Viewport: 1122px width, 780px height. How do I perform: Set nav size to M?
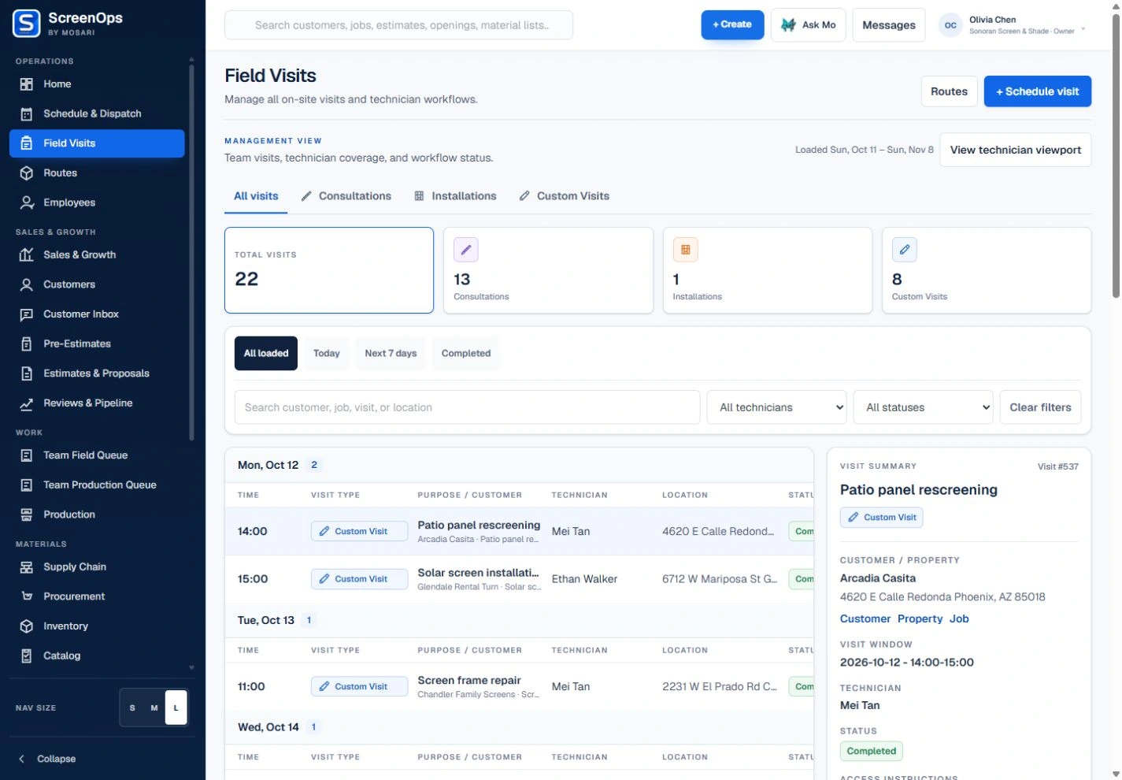click(154, 708)
